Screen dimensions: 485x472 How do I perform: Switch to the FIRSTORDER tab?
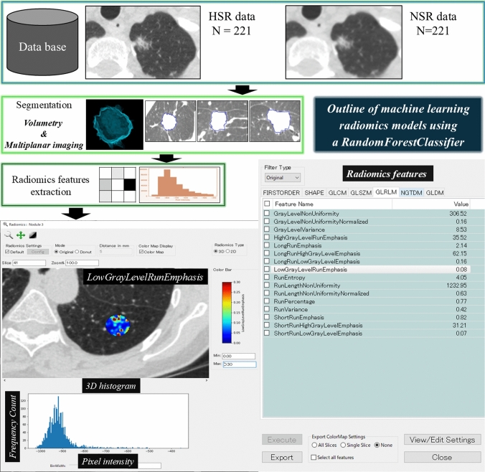pyautogui.click(x=281, y=193)
